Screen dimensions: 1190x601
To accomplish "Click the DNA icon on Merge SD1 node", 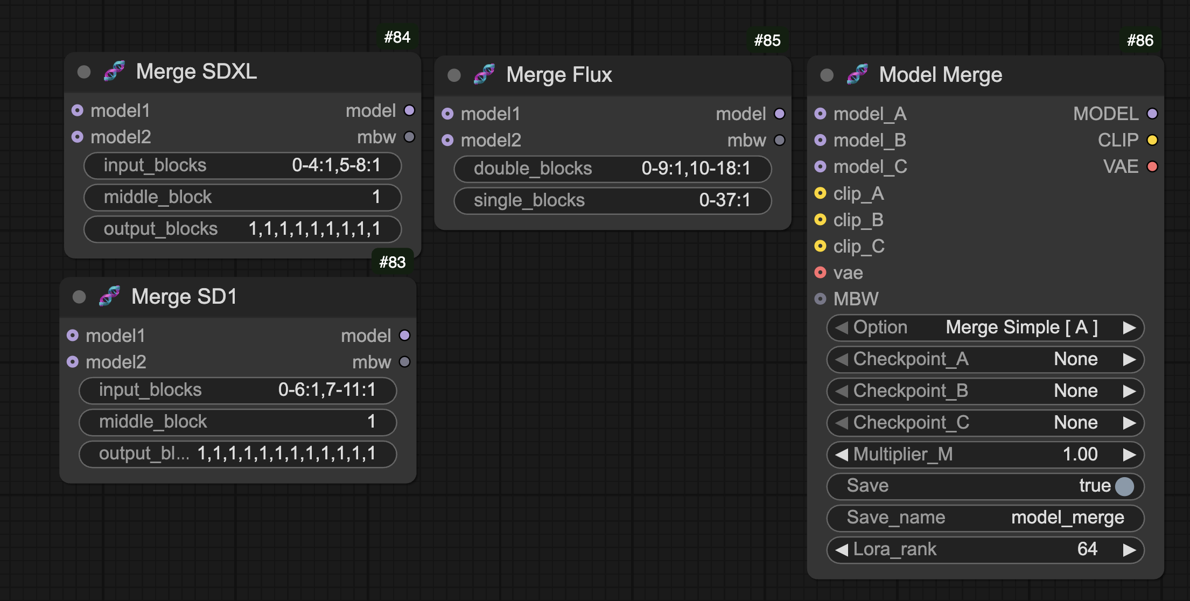I will pyautogui.click(x=109, y=296).
